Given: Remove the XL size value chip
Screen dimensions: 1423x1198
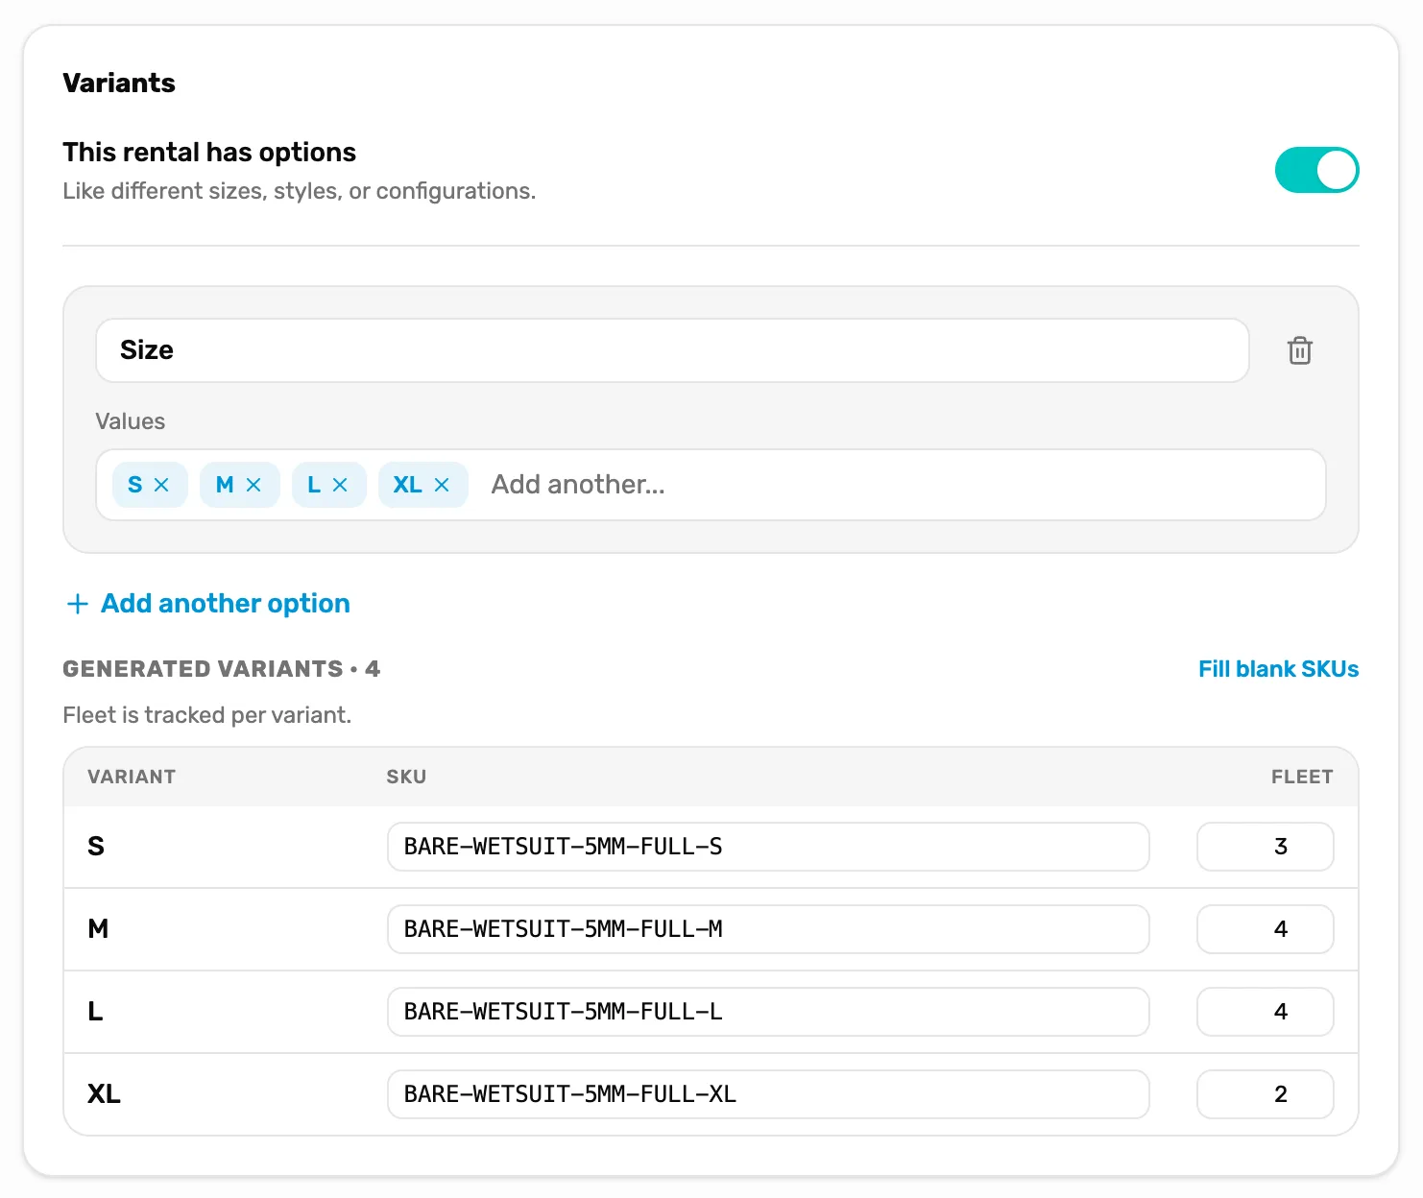Looking at the screenshot, I should click(x=442, y=485).
